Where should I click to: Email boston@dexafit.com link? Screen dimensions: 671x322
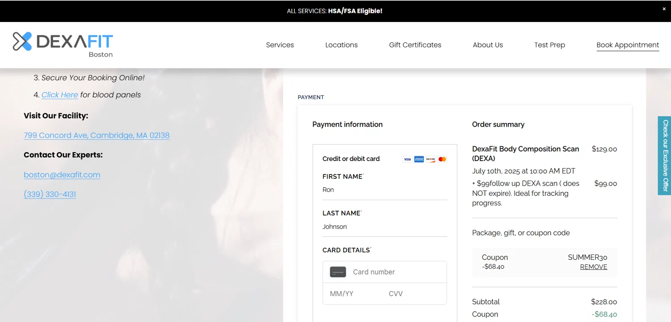(62, 174)
